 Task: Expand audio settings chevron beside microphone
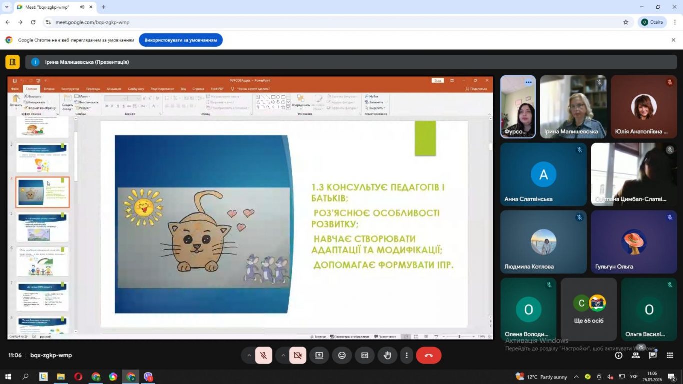pyautogui.click(x=249, y=355)
